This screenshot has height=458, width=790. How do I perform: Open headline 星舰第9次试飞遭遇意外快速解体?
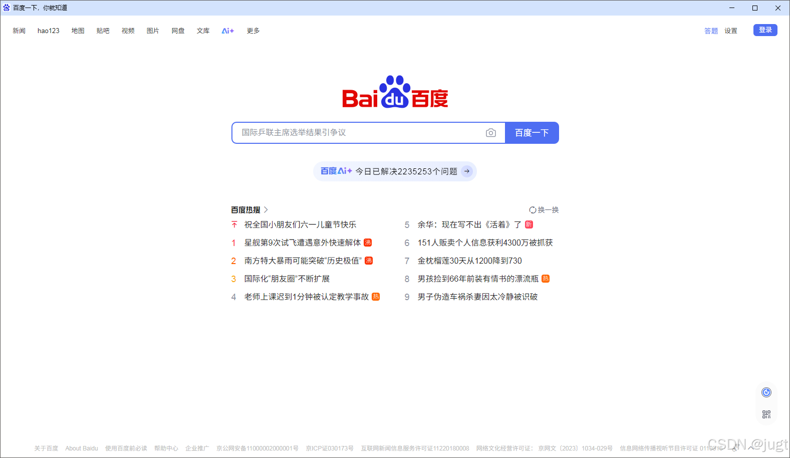click(303, 243)
